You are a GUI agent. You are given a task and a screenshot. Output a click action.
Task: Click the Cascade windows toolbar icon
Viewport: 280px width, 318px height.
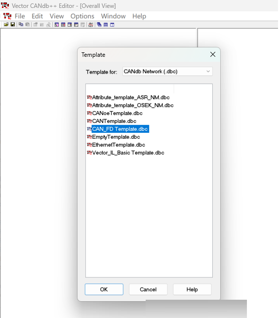pos(99,25)
